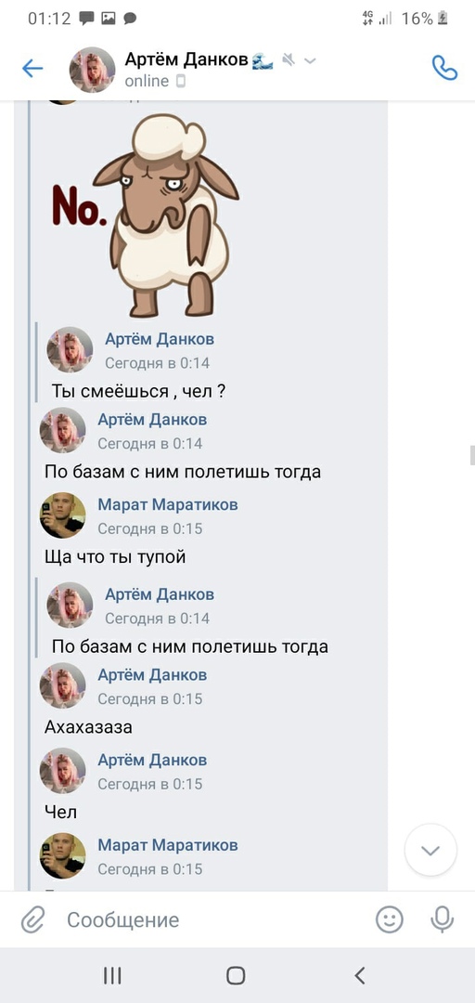Image resolution: width=475 pixels, height=1003 pixels.
Task: Open the Марат Маратиков name above 'Ща что ты тупой'
Action: point(168,504)
